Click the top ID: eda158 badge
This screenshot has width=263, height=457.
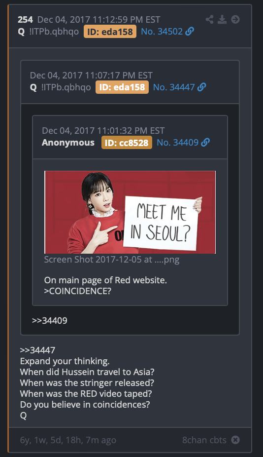(110, 32)
